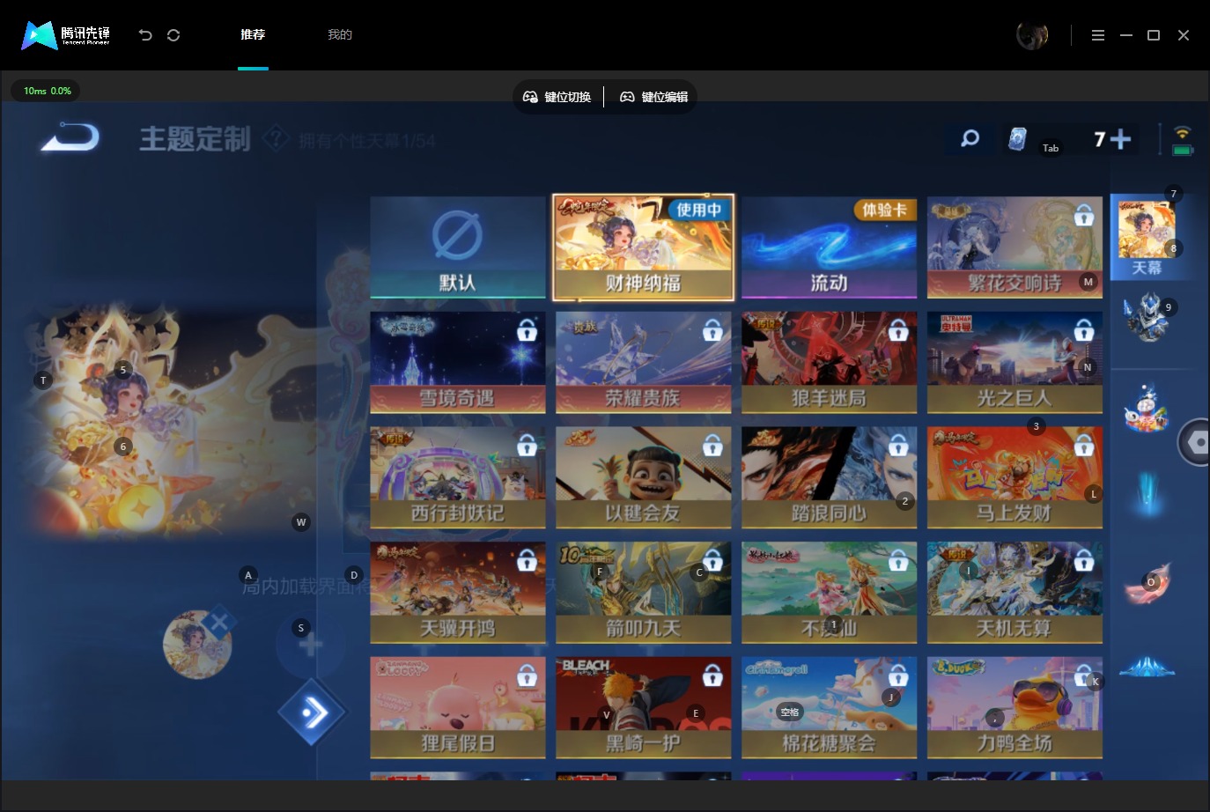Select the 财神纳福 theme card
Viewport: 1210px width, 812px height.
point(643,247)
